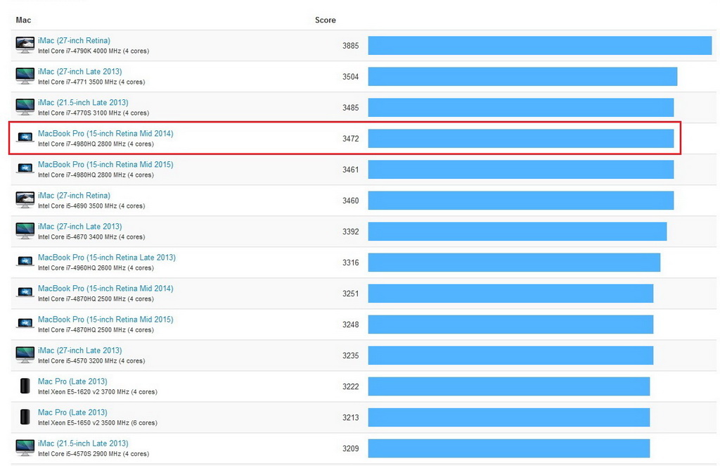Select the score value 3248
The image size is (720, 466).
click(x=350, y=325)
